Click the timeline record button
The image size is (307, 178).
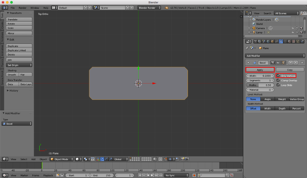tap(194, 175)
